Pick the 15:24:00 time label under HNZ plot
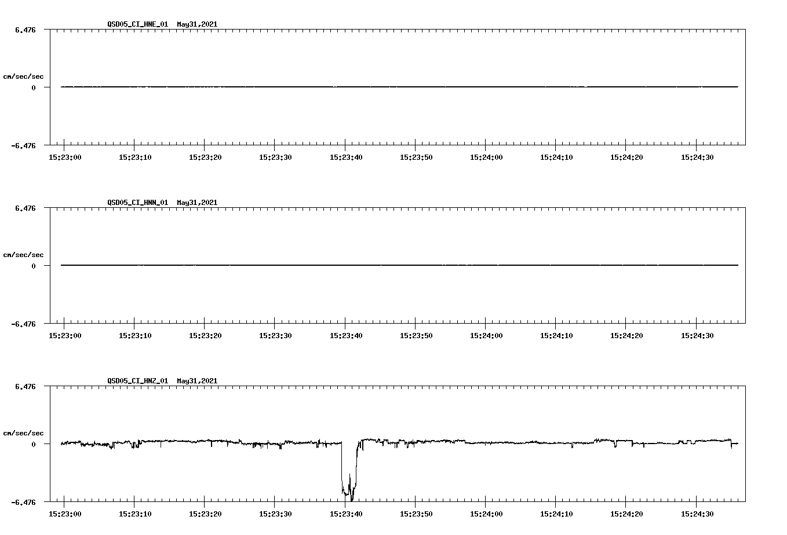 pyautogui.click(x=486, y=514)
